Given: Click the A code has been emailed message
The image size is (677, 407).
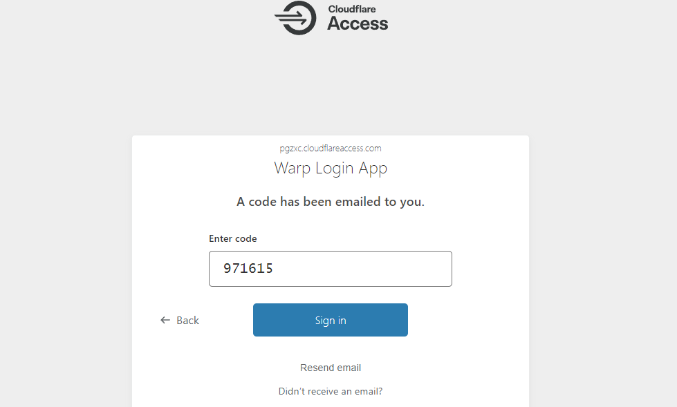Looking at the screenshot, I should [x=331, y=202].
